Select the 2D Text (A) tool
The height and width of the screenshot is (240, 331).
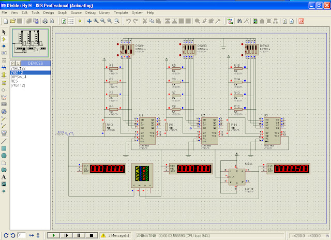[4, 177]
